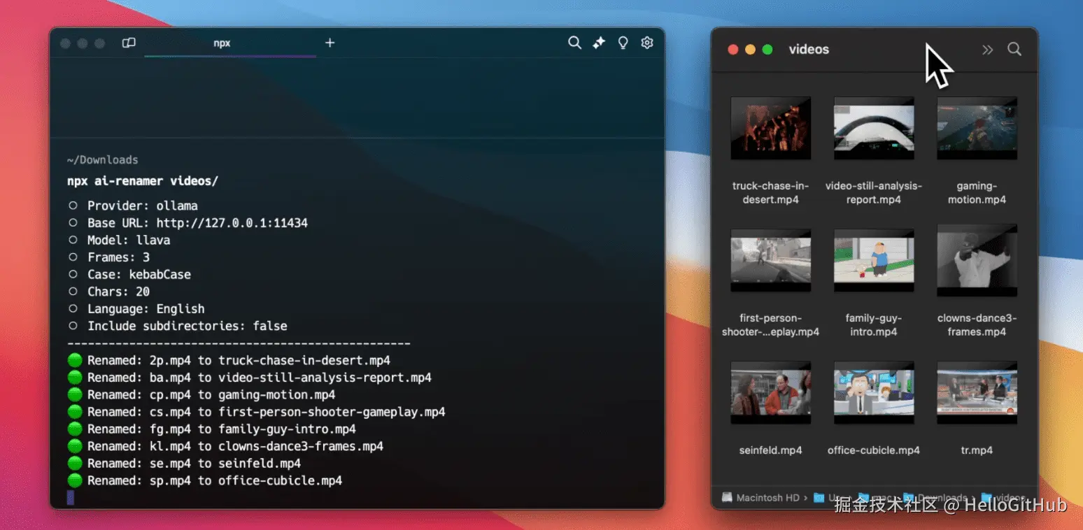Image resolution: width=1083 pixels, height=530 pixels.
Task: Open terminal settings gear icon
Action: point(647,43)
